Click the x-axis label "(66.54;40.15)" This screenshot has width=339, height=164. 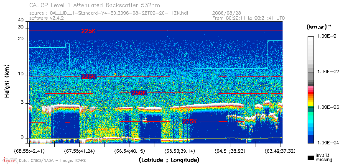click(x=130, y=151)
